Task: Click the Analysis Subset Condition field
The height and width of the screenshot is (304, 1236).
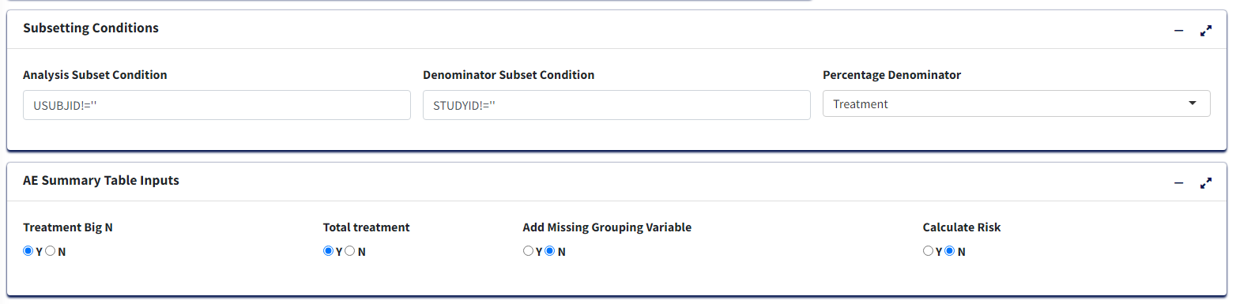Action: 217,105
